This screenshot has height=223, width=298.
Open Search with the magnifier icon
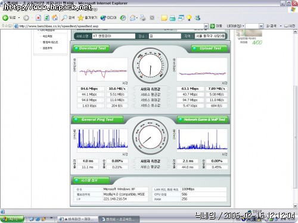click(64, 18)
